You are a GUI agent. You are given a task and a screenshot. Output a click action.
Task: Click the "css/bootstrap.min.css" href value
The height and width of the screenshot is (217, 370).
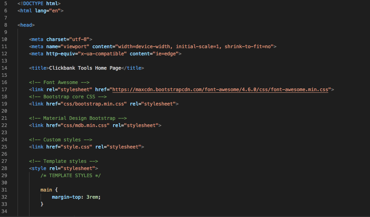94,104
